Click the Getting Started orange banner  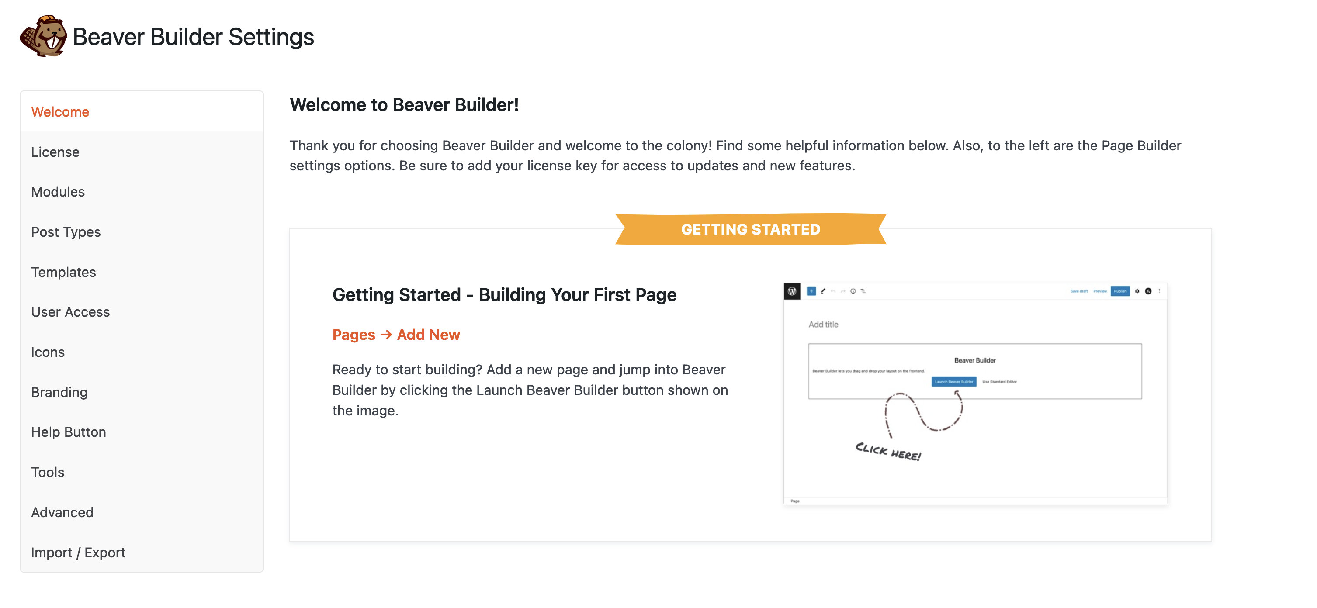tap(751, 229)
